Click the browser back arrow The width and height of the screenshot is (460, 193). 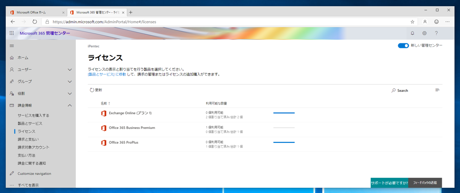click(12, 21)
